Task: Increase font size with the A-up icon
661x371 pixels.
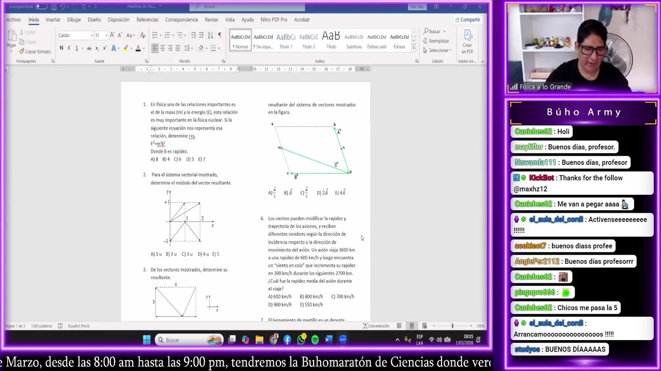Action: pyautogui.click(x=112, y=35)
